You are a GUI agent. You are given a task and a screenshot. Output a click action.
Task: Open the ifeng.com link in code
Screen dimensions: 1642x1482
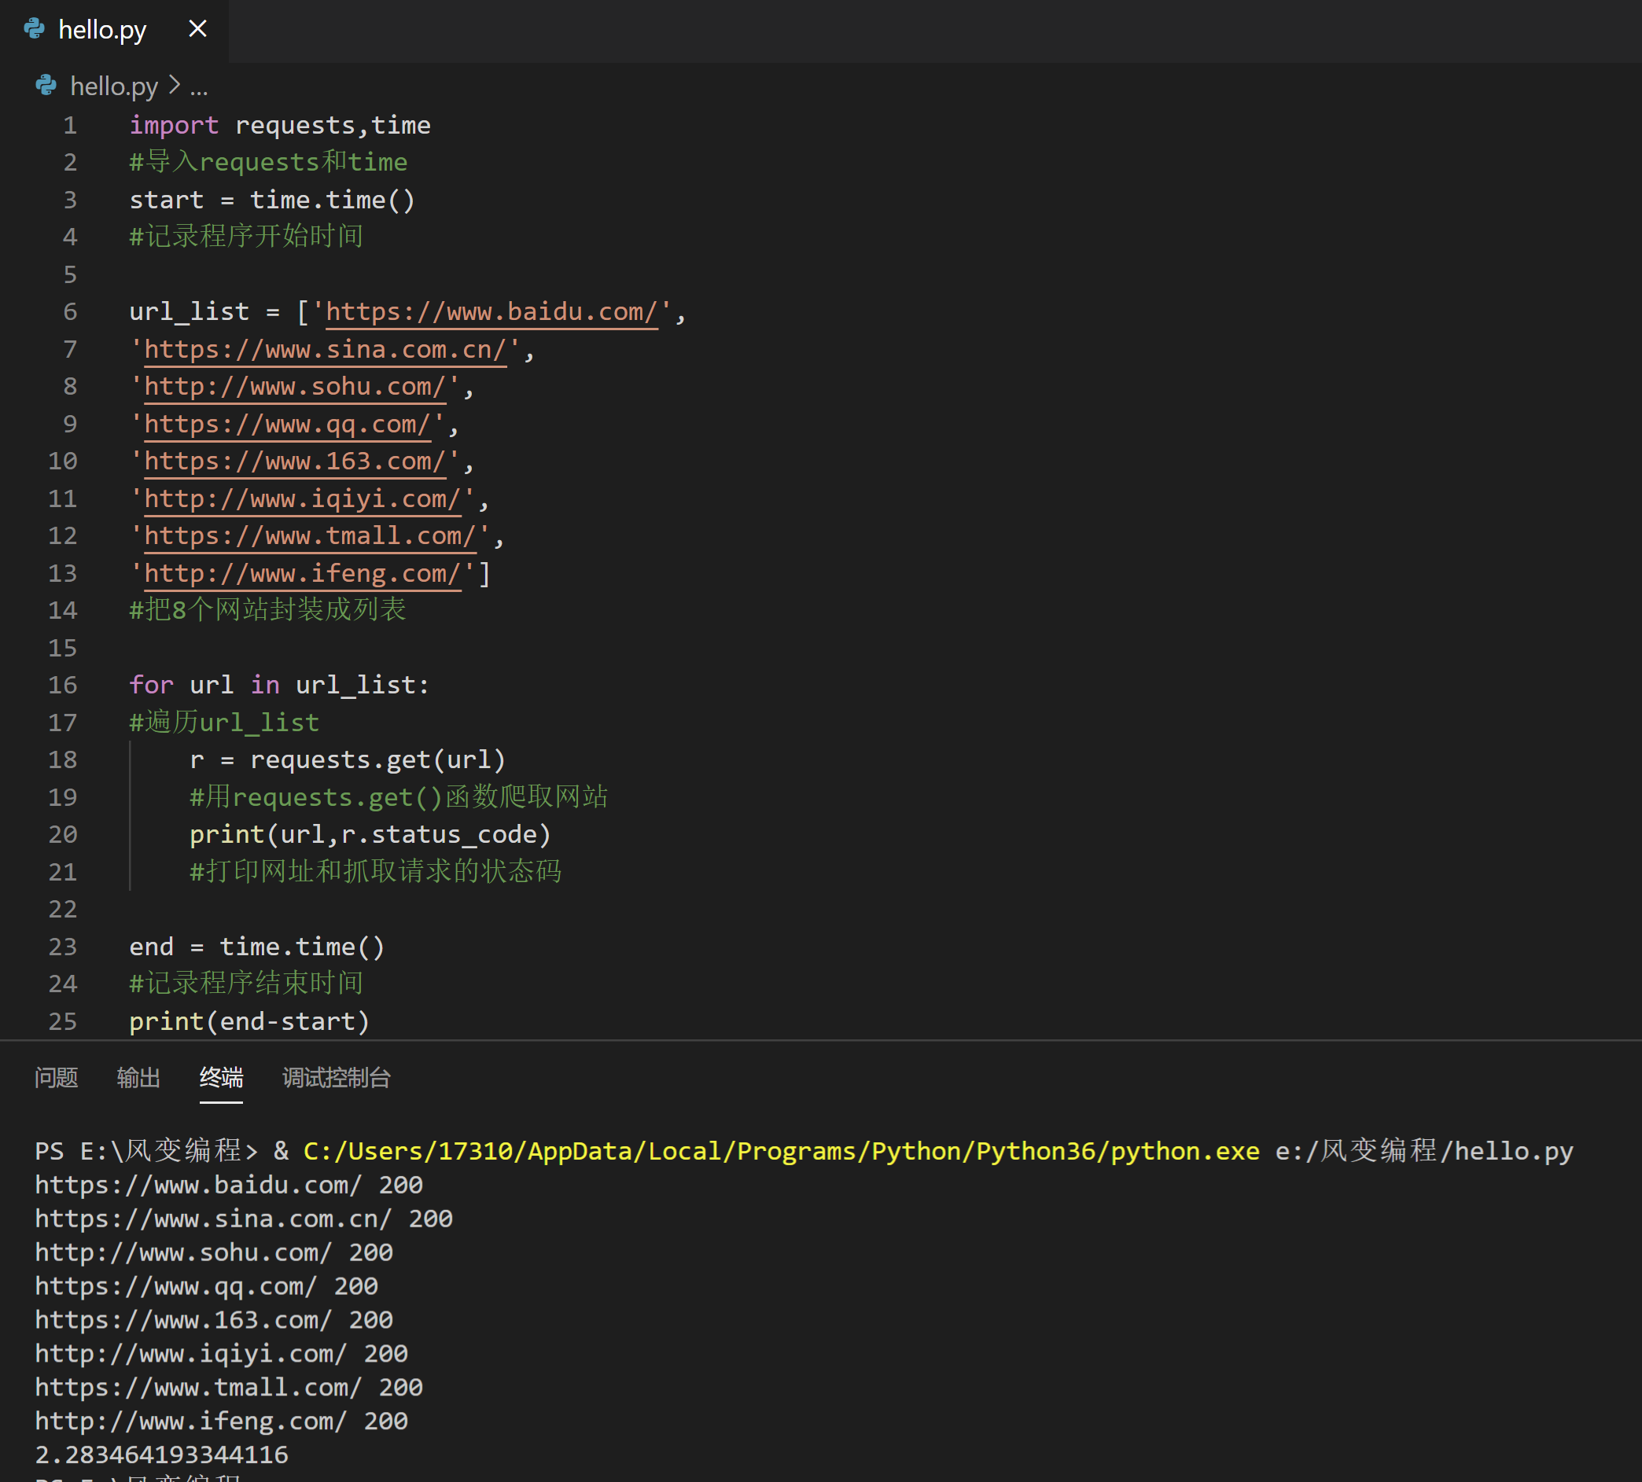click(x=303, y=573)
